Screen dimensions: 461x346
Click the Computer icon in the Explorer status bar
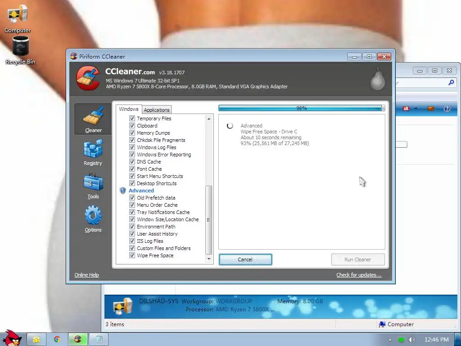[382, 324]
